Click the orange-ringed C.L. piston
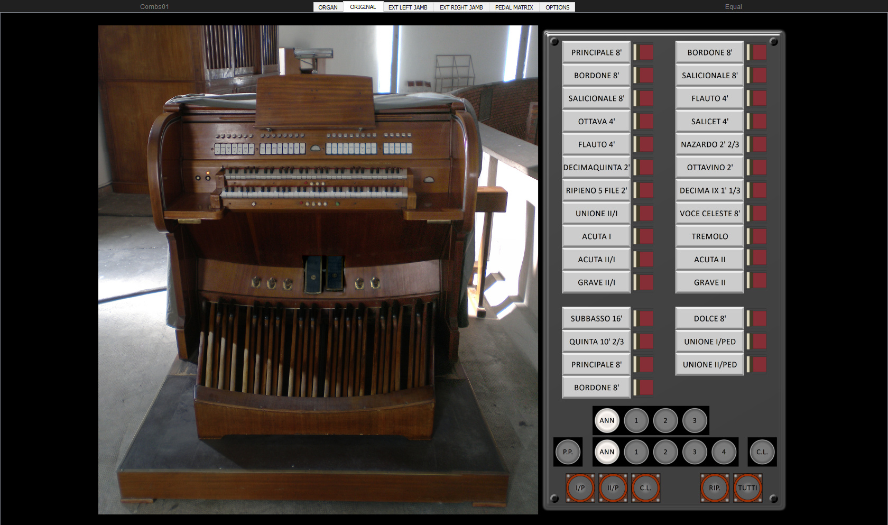 click(x=646, y=487)
